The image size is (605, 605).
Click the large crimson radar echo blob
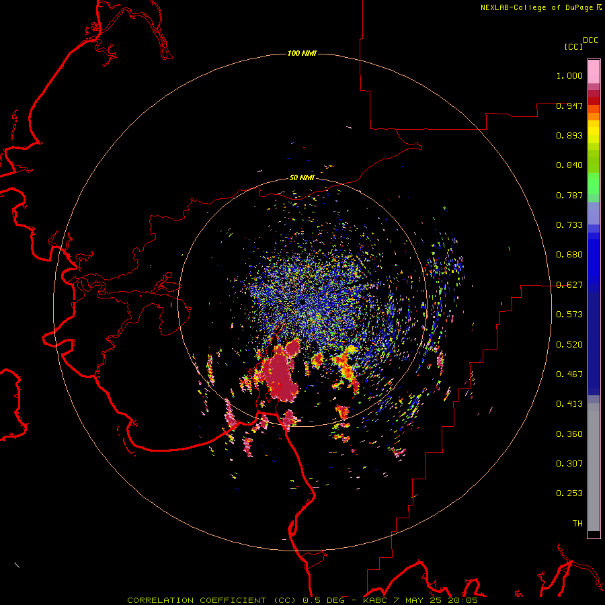(x=280, y=374)
